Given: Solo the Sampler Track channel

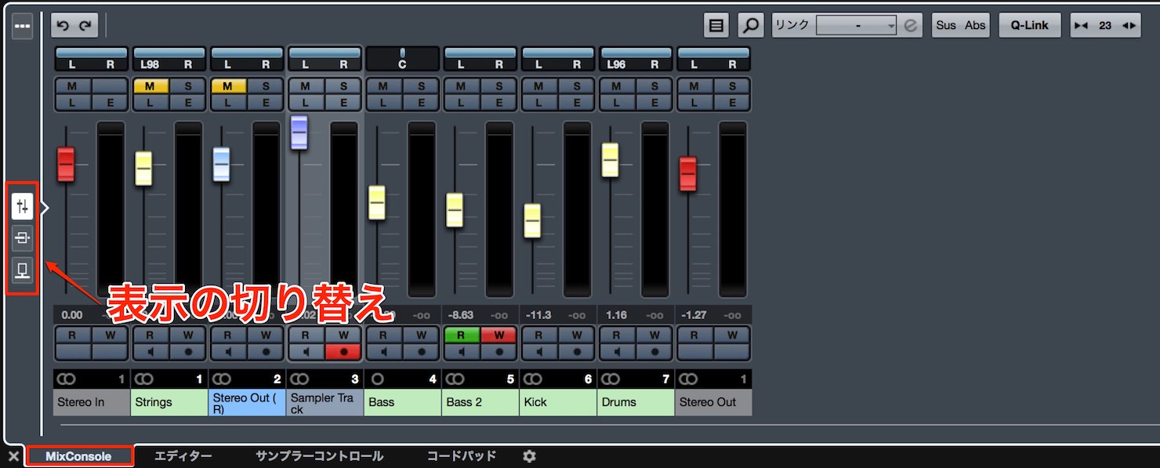Looking at the screenshot, I should point(343,86).
